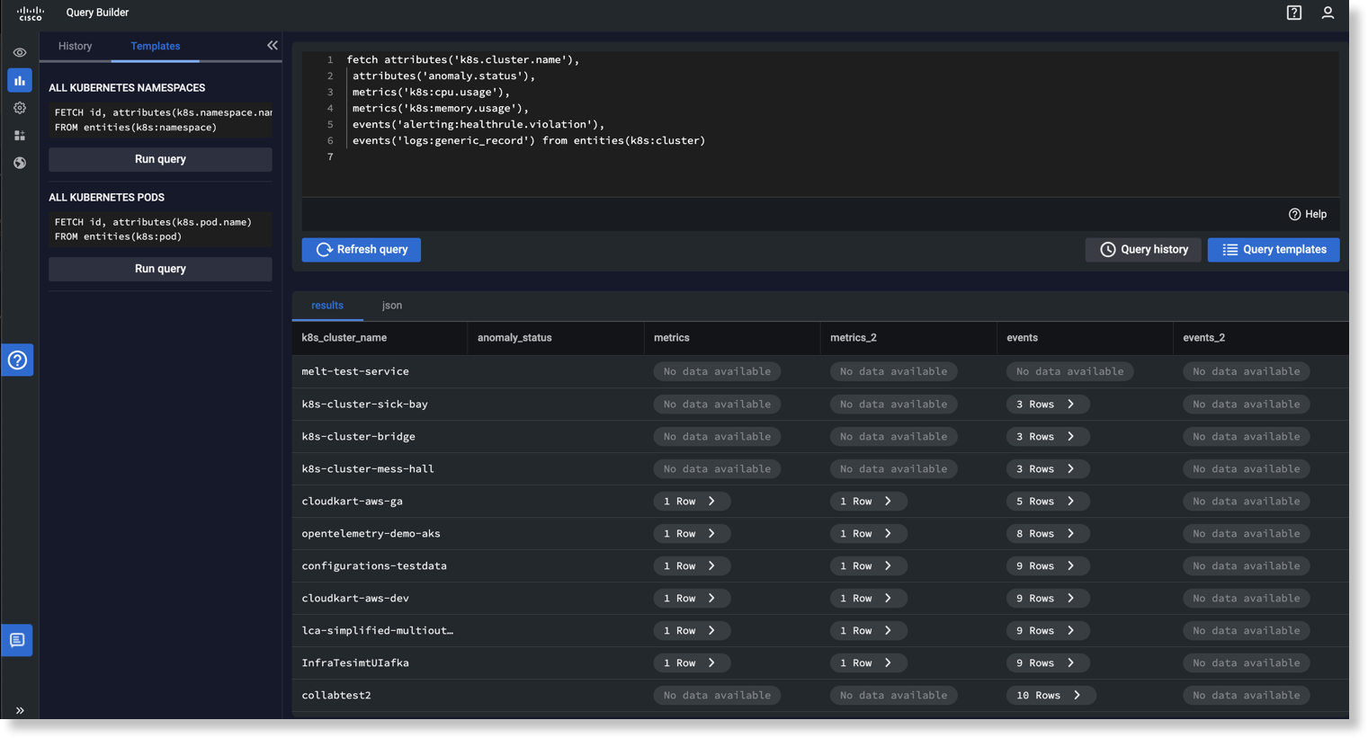This screenshot has width=1368, height=738.
Task: Open the observability eye icon in left sidebar
Action: click(19, 52)
